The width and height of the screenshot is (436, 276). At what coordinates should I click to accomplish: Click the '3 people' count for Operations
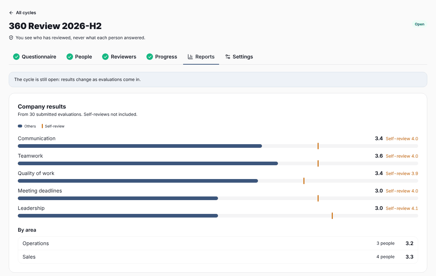[385, 243]
